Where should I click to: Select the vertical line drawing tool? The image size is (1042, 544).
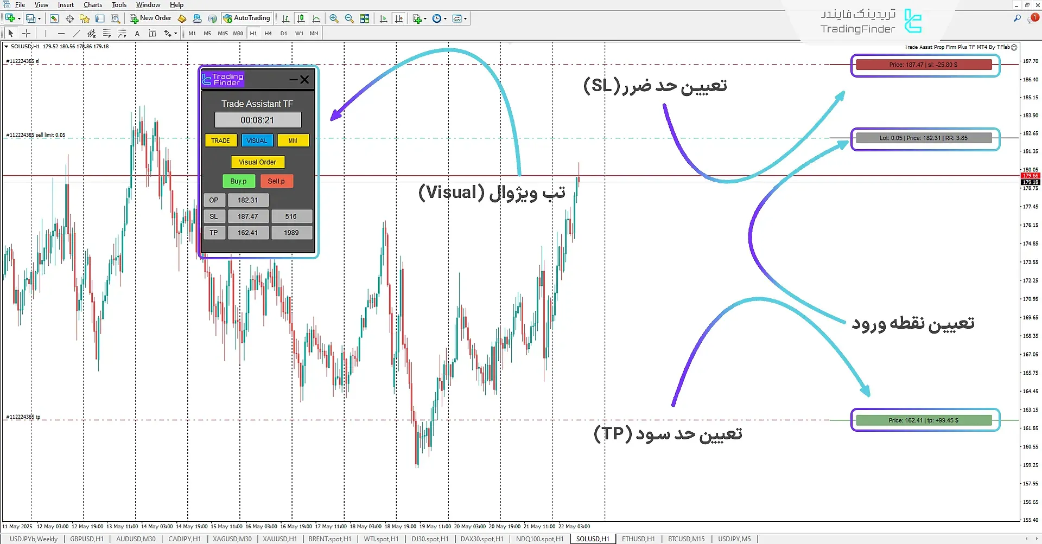point(46,34)
